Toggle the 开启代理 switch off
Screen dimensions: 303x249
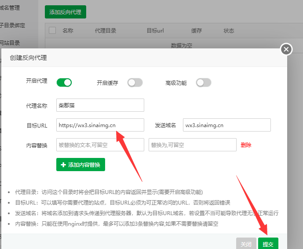pos(64,83)
